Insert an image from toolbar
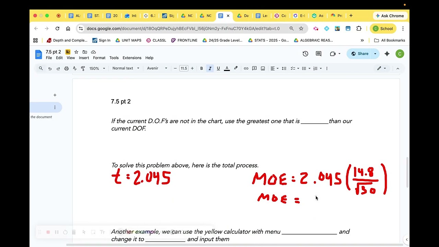 pyautogui.click(x=263, y=68)
